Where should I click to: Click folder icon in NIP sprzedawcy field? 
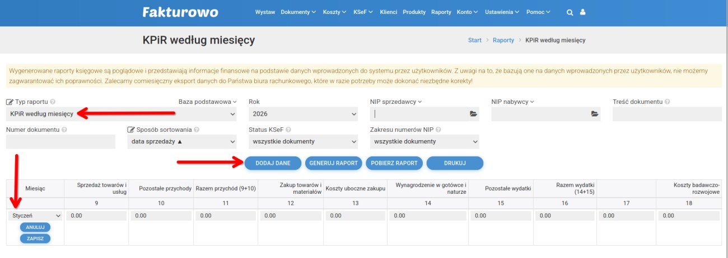pos(473,114)
